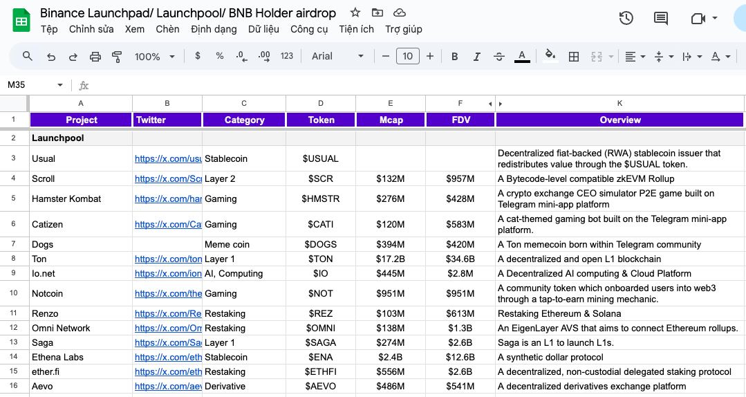Redo the last action
746x397 pixels.
[x=73, y=57]
